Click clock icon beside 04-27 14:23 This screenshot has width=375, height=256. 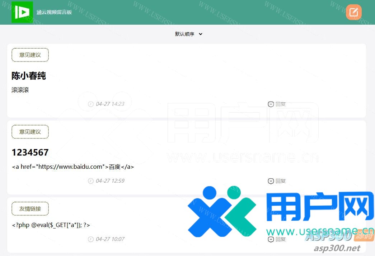[x=91, y=104]
